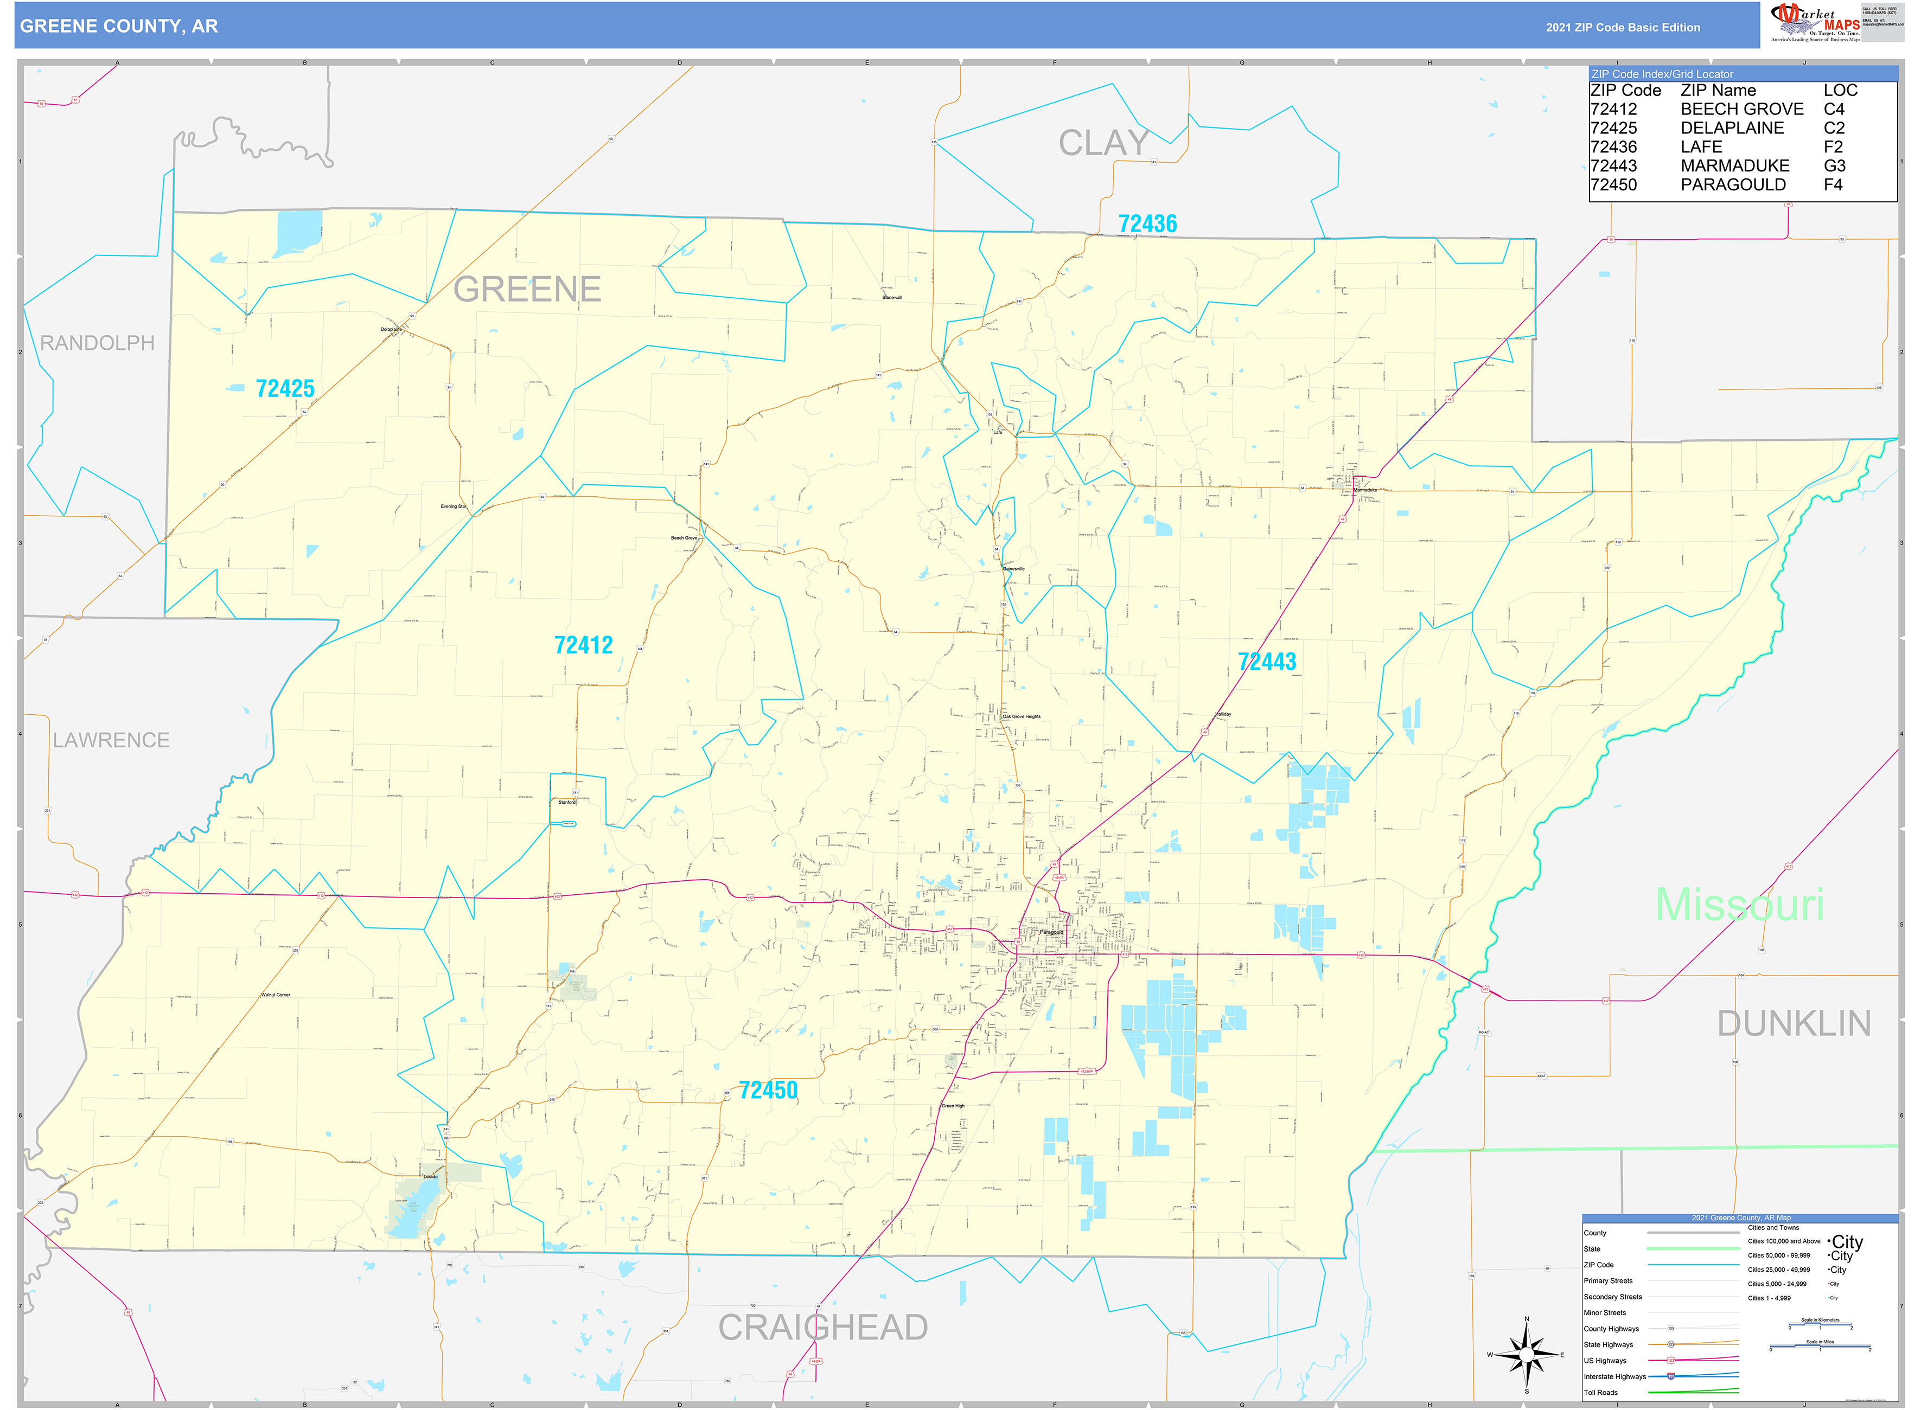The height and width of the screenshot is (1410, 1921).
Task: Click the 2021 ZIP Code Basic Edition text
Action: pos(1622,27)
